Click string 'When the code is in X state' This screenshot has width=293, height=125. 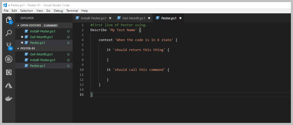(x=144, y=40)
